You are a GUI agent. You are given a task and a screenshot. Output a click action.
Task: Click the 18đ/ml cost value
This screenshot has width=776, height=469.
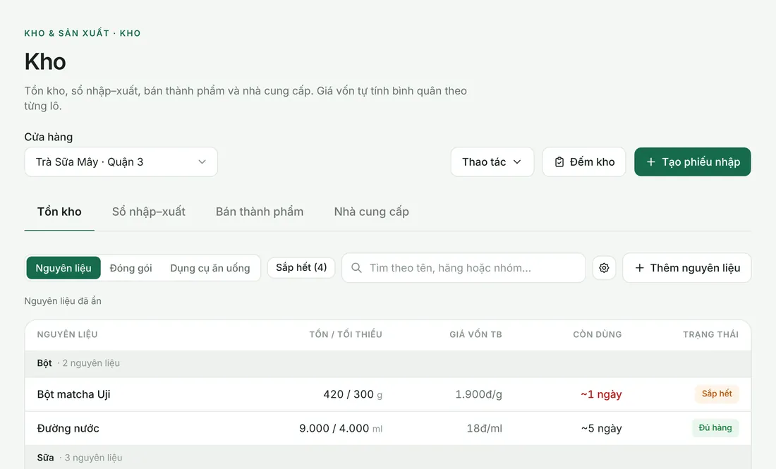click(x=484, y=428)
